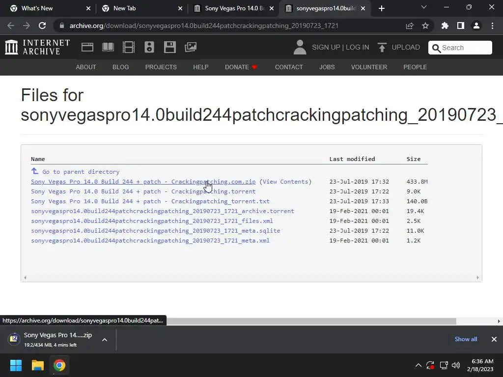Viewport: 503px width, 377px height.
Task: Open the Texts book icon
Action: click(x=108, y=47)
